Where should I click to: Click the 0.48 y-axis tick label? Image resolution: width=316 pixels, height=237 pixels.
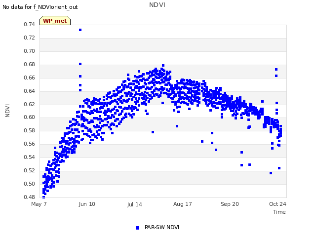30,197
